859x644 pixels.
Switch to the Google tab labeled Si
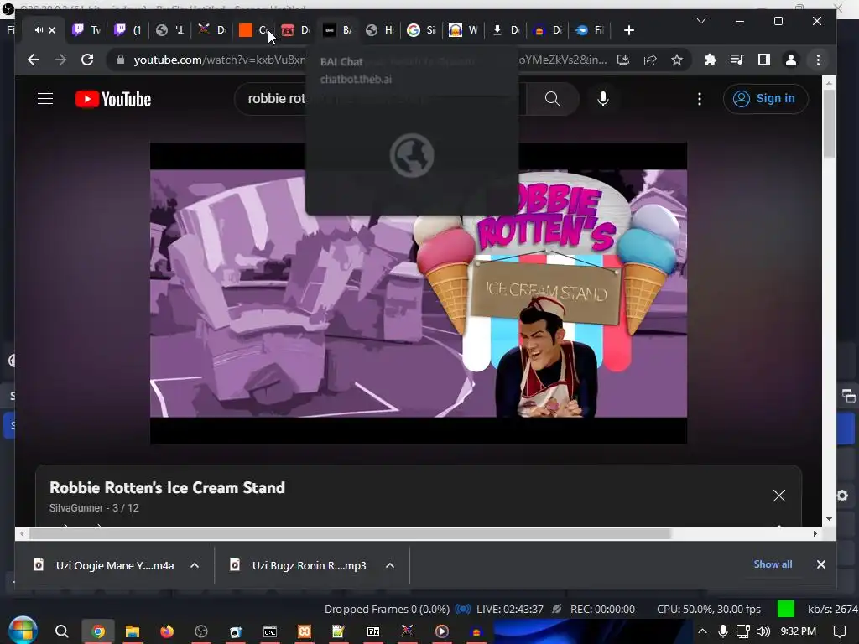pos(422,29)
